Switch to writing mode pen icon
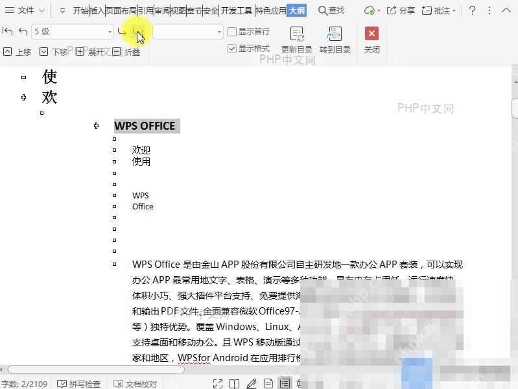 252,384
